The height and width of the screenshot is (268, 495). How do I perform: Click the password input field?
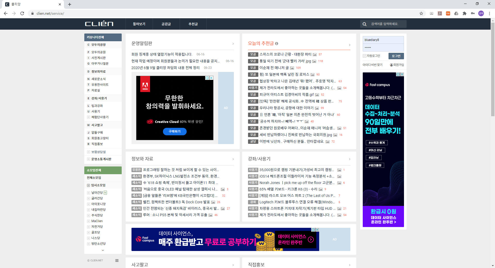point(383,48)
